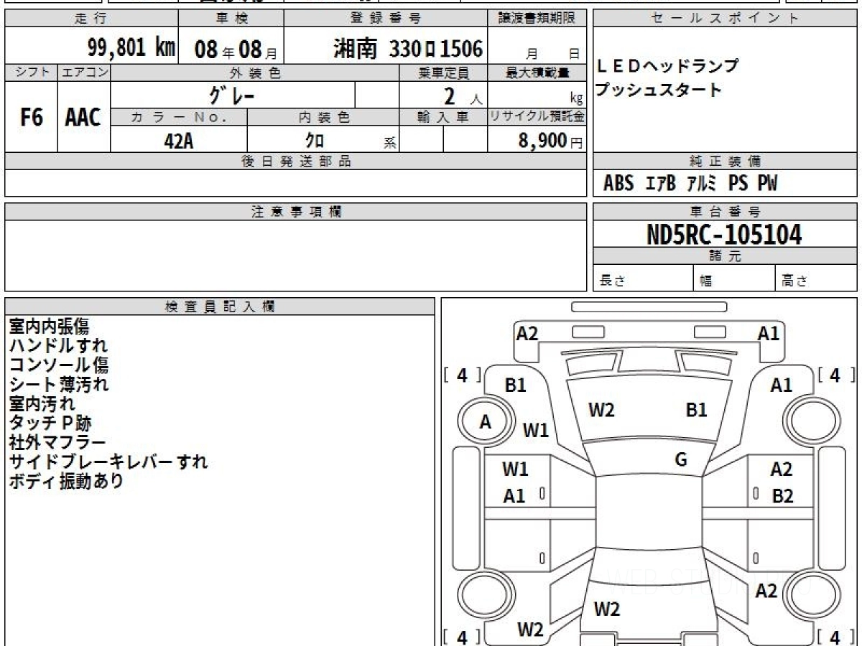Image resolution: width=862 pixels, height=646 pixels.
Task: Click the 後日発送部品 header
Action: [295, 161]
